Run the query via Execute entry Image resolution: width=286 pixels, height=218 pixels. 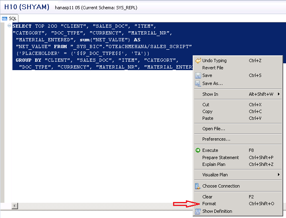238,150
